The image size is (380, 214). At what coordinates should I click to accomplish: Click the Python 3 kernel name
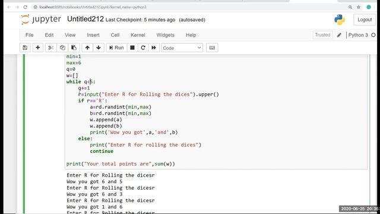click(358, 35)
